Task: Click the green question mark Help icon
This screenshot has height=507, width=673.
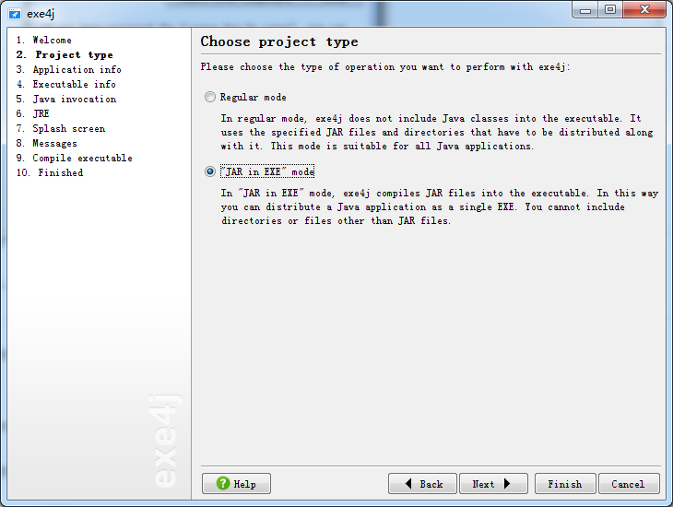Action: 223,483
